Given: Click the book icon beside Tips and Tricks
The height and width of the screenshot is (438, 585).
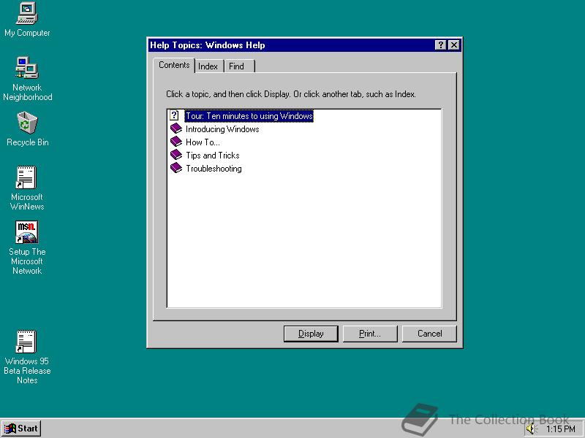Looking at the screenshot, I should [176, 155].
